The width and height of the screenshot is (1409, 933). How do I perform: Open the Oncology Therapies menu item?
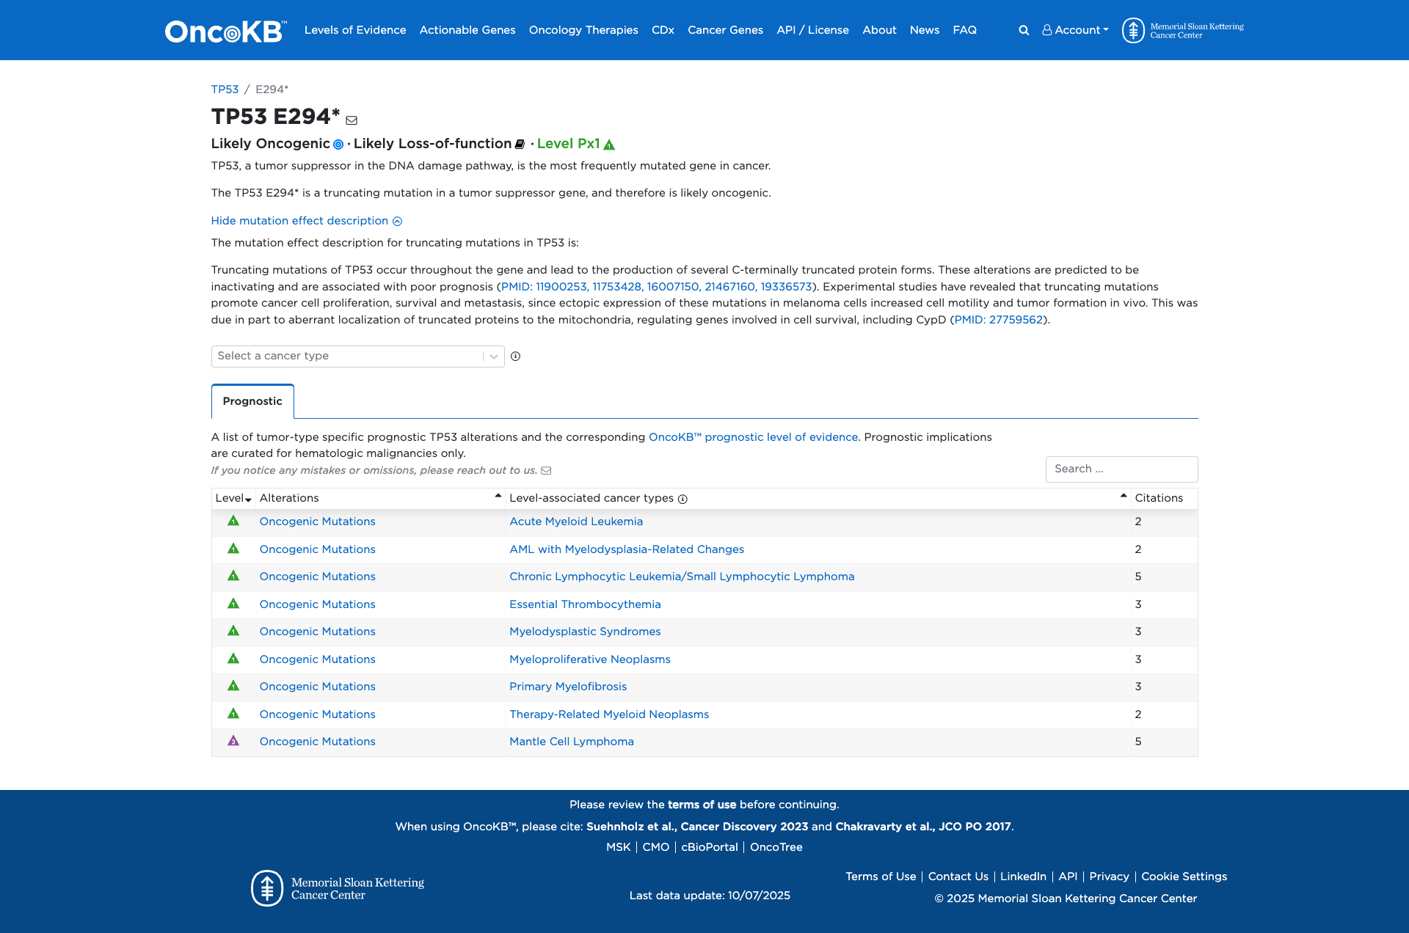pos(583,30)
